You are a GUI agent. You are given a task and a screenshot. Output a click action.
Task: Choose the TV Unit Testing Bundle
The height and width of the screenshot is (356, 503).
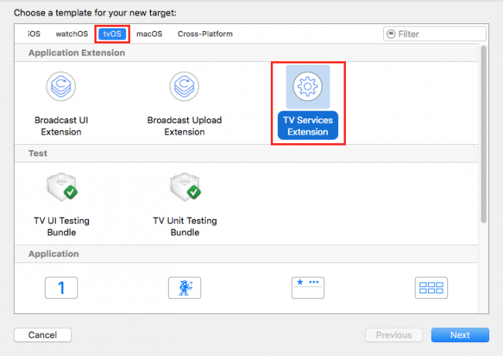tap(185, 201)
